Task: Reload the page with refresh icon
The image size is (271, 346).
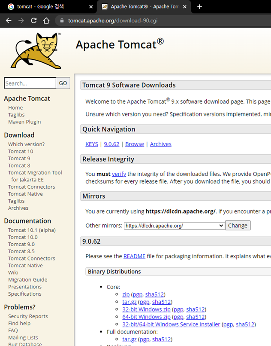Action: [34, 21]
